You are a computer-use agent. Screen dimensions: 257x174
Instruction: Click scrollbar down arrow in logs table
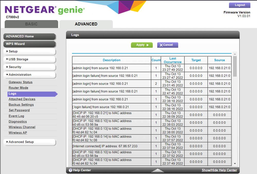235,164
